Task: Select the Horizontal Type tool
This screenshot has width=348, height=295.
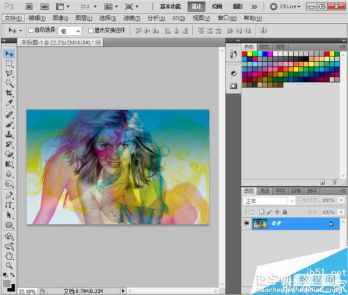Action: [x=9, y=205]
